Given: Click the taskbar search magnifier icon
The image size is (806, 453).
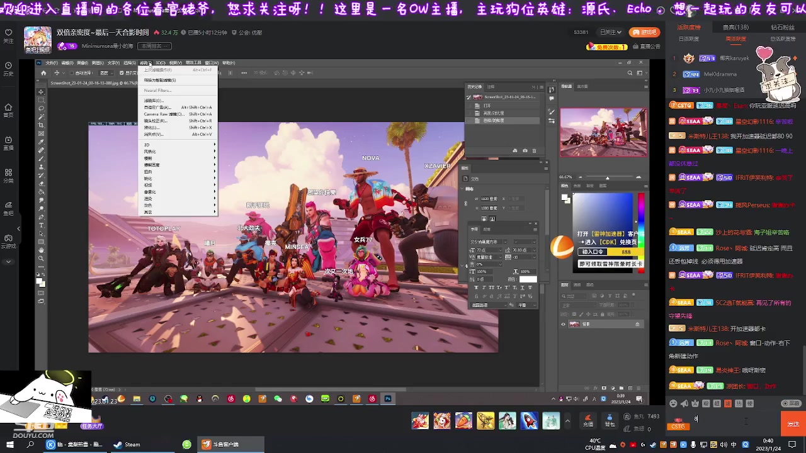Looking at the screenshot, I should (x=30, y=444).
